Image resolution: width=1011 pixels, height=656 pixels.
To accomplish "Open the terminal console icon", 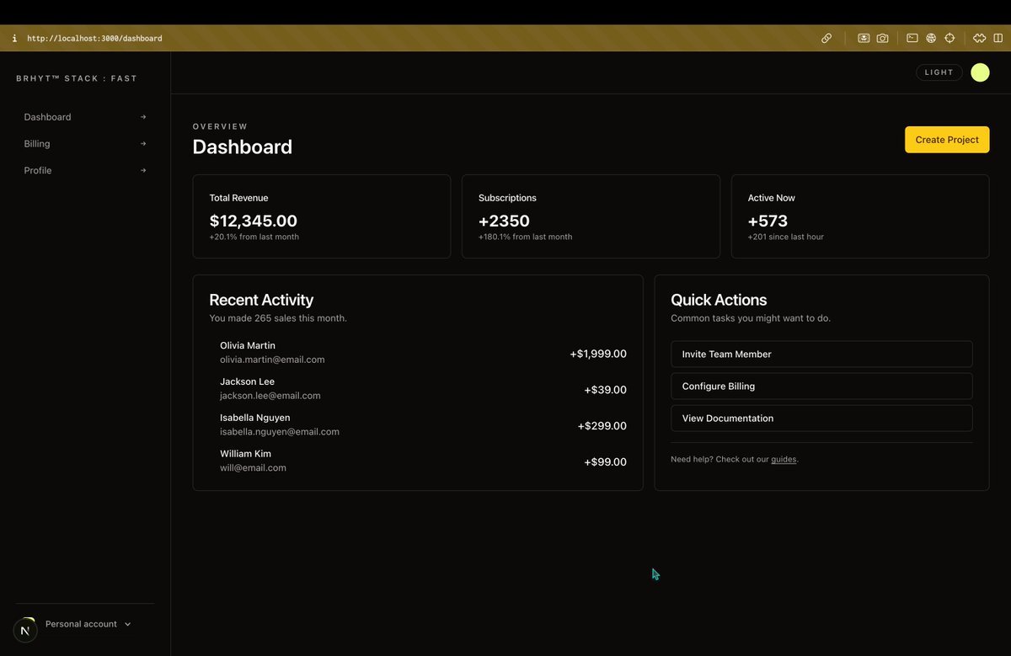I will [912, 38].
